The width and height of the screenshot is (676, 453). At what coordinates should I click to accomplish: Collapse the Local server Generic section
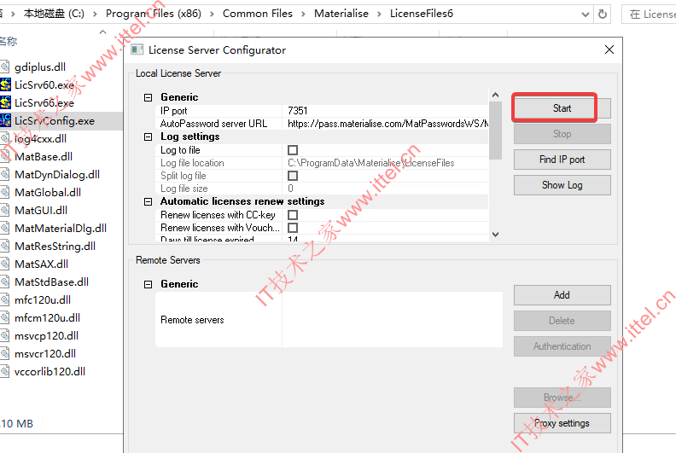click(148, 97)
